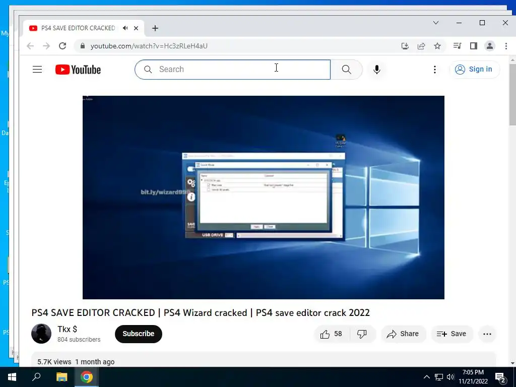Like the video with thumbs up
This screenshot has height=387, width=516.
pos(332,334)
